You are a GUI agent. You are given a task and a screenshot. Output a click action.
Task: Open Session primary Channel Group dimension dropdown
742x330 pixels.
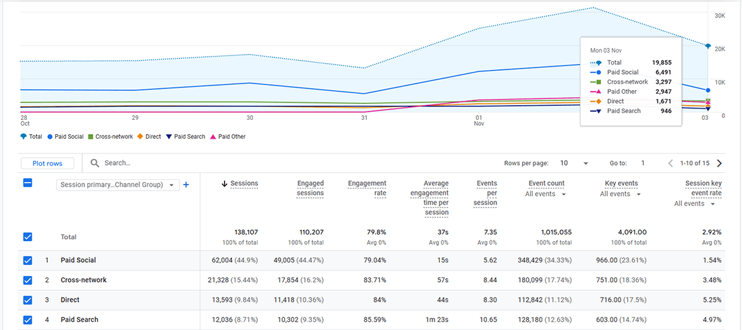(117, 185)
